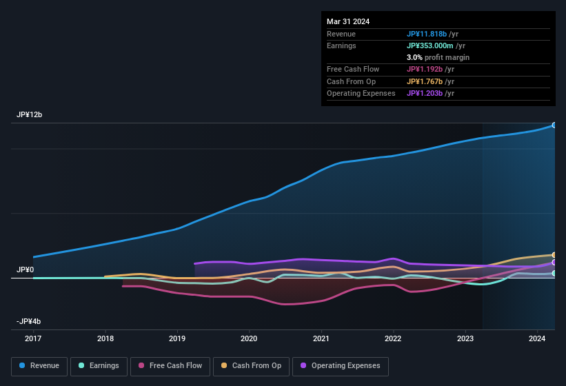Click the Cash From Op label in tooltip
The width and height of the screenshot is (566, 386).
(x=351, y=81)
